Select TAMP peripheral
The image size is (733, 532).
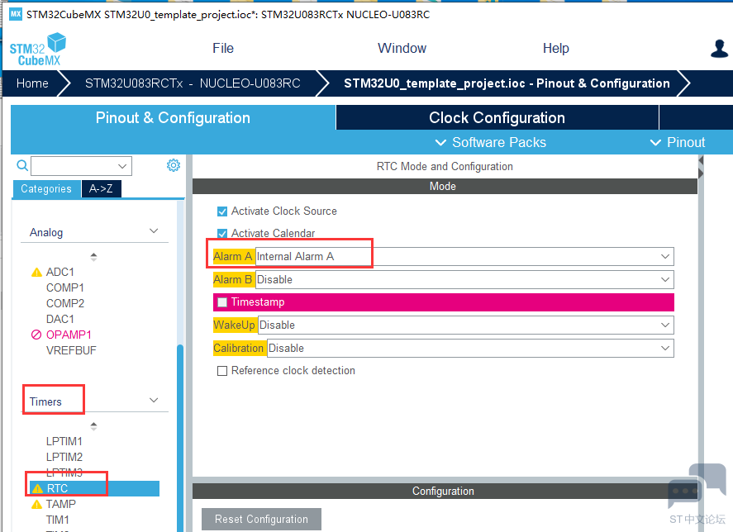click(61, 505)
